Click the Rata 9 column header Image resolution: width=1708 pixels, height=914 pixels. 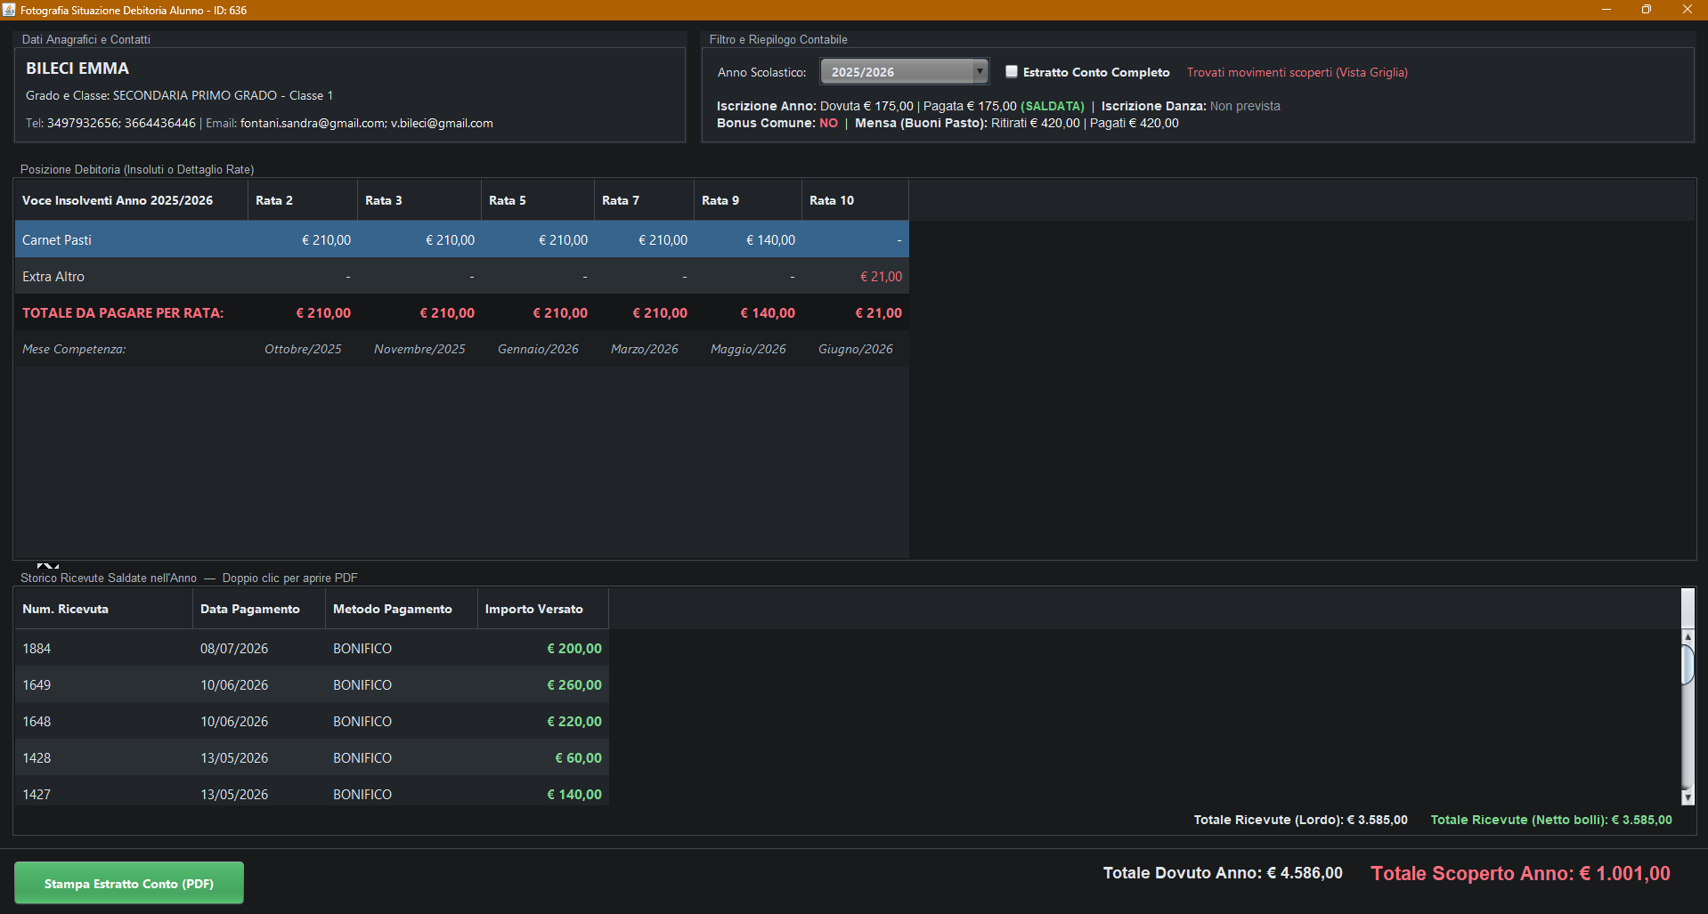[x=748, y=200]
